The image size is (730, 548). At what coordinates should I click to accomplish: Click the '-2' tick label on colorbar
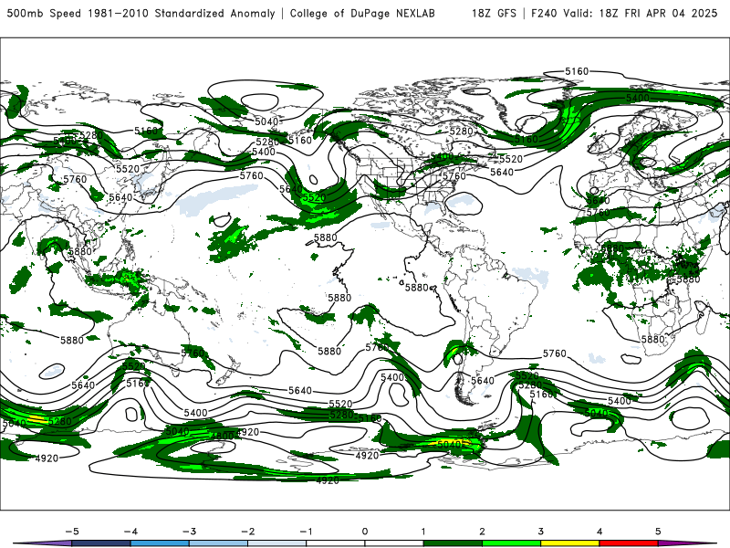point(247,532)
